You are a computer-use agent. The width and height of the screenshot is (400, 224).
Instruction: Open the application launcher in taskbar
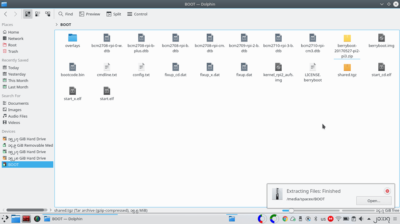[x=5, y=219]
